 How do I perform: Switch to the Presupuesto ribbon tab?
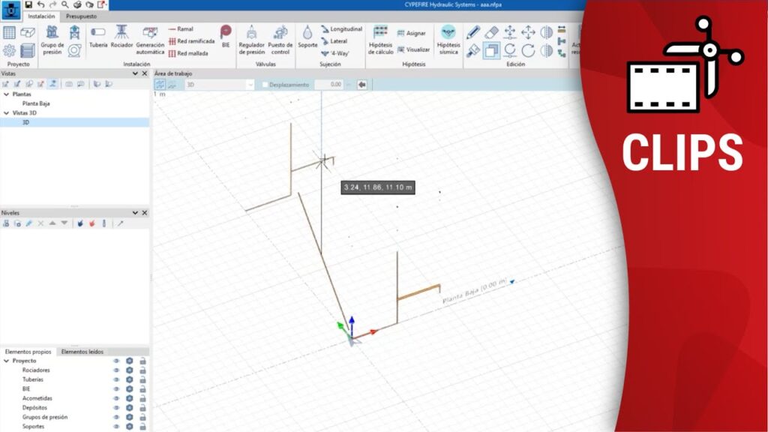(x=81, y=16)
